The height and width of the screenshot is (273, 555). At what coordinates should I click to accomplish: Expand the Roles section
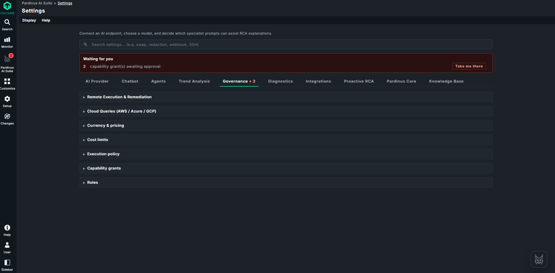click(x=286, y=183)
